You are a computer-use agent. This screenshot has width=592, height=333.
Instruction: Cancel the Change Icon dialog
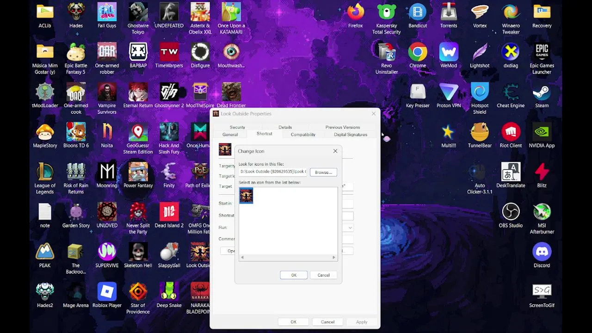pos(323,275)
